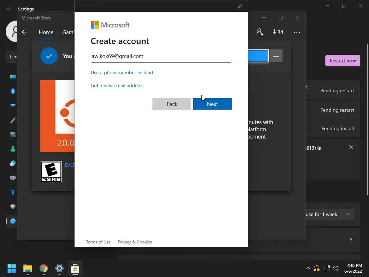Open Bluetooth & devices in Settings sidebar
The height and width of the screenshot is (277, 369).
point(13,91)
